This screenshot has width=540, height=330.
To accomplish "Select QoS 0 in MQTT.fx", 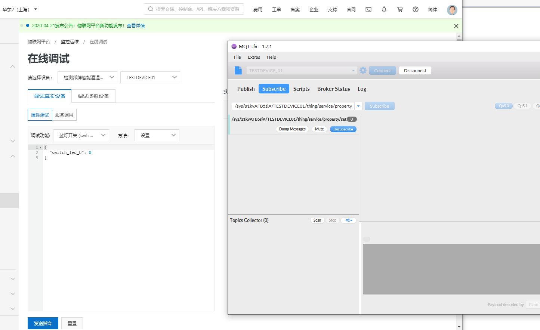I will [504, 106].
